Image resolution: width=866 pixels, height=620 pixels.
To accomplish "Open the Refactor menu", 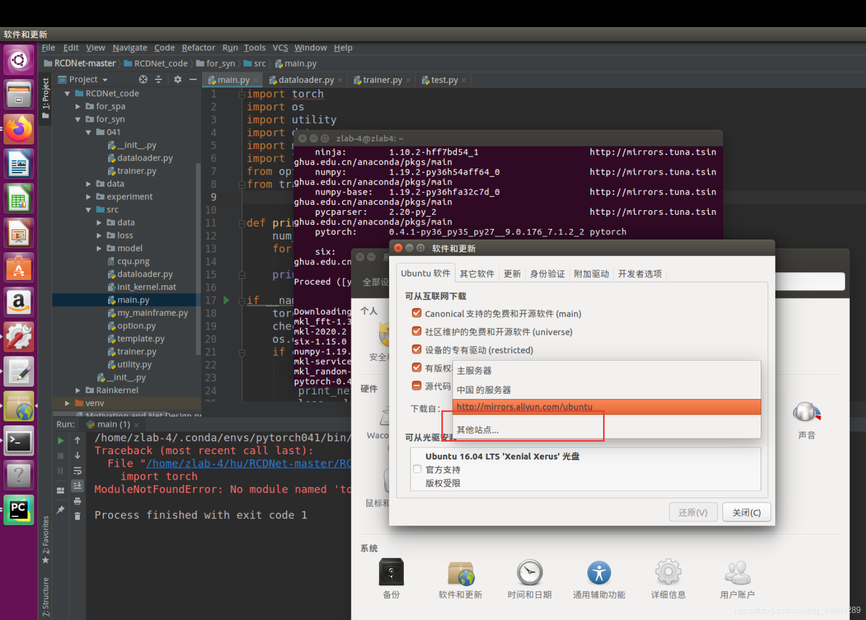I will coord(198,47).
